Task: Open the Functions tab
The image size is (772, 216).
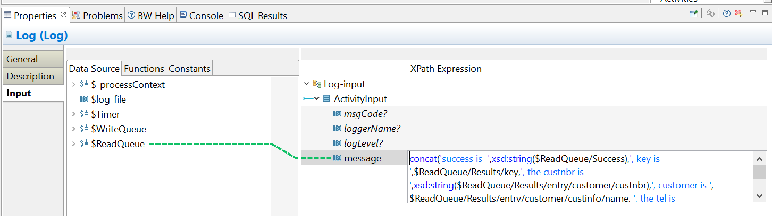Action: 144,69
